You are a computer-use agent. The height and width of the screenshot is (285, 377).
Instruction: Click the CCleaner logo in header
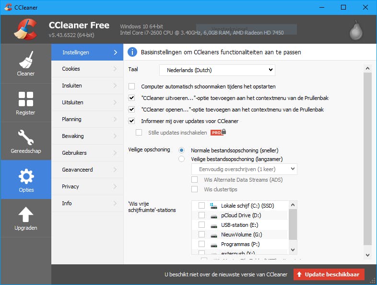coord(26,29)
